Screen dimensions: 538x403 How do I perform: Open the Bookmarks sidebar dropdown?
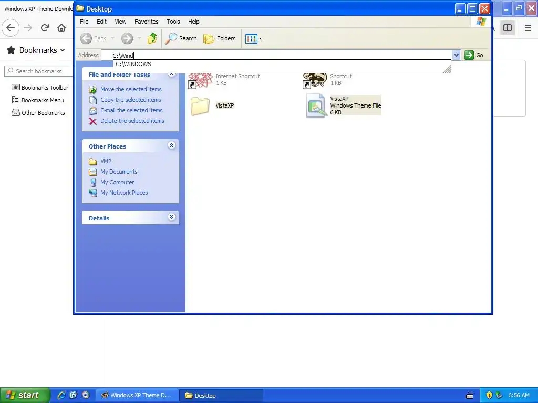pyautogui.click(x=36, y=50)
